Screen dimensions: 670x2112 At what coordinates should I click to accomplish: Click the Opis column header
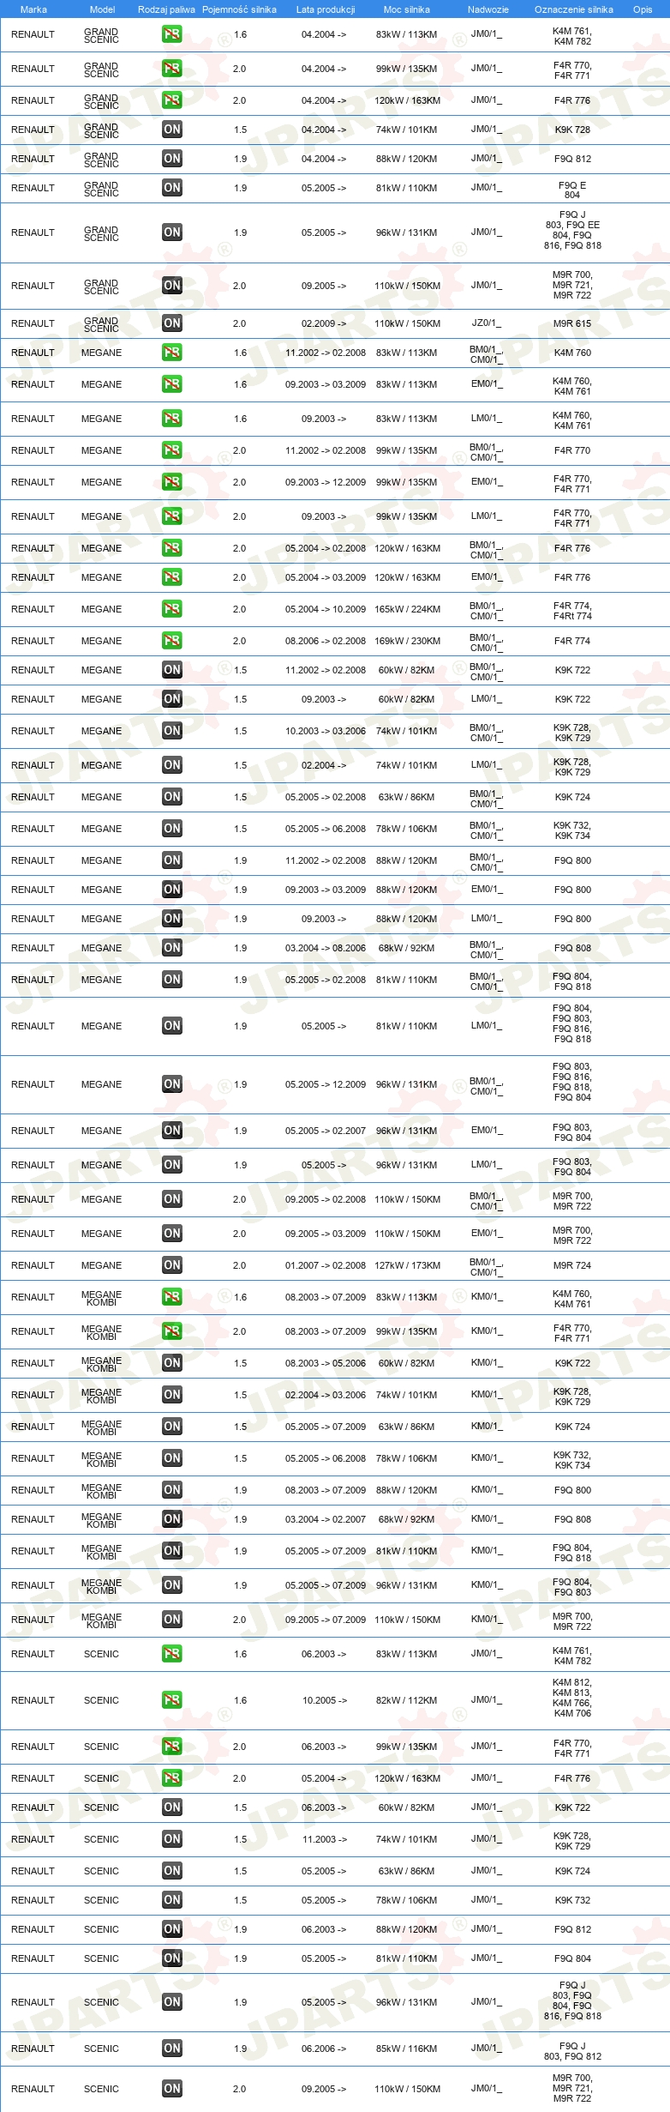click(643, 9)
